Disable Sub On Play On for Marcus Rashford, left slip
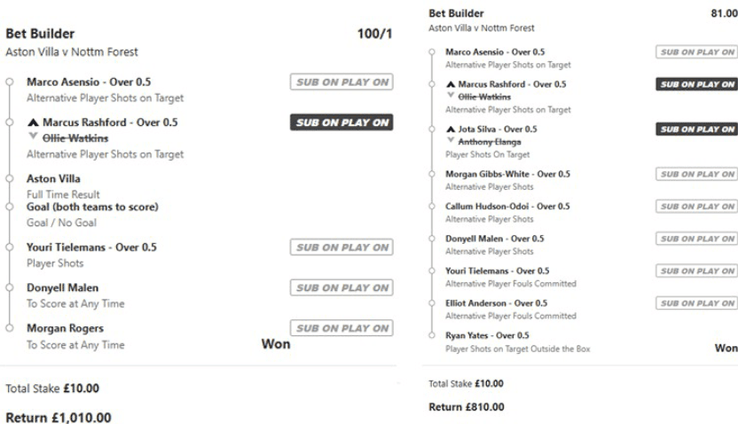The height and width of the screenshot is (424, 738). pyautogui.click(x=341, y=122)
